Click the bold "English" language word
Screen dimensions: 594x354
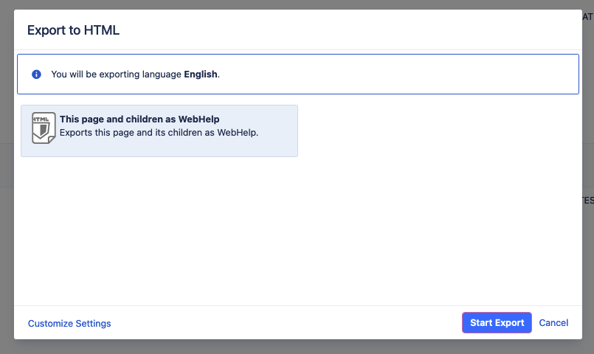[201, 74]
